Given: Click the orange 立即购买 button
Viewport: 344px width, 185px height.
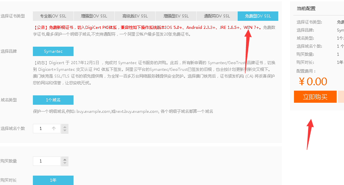Looking at the screenshot, I should pos(315,97).
